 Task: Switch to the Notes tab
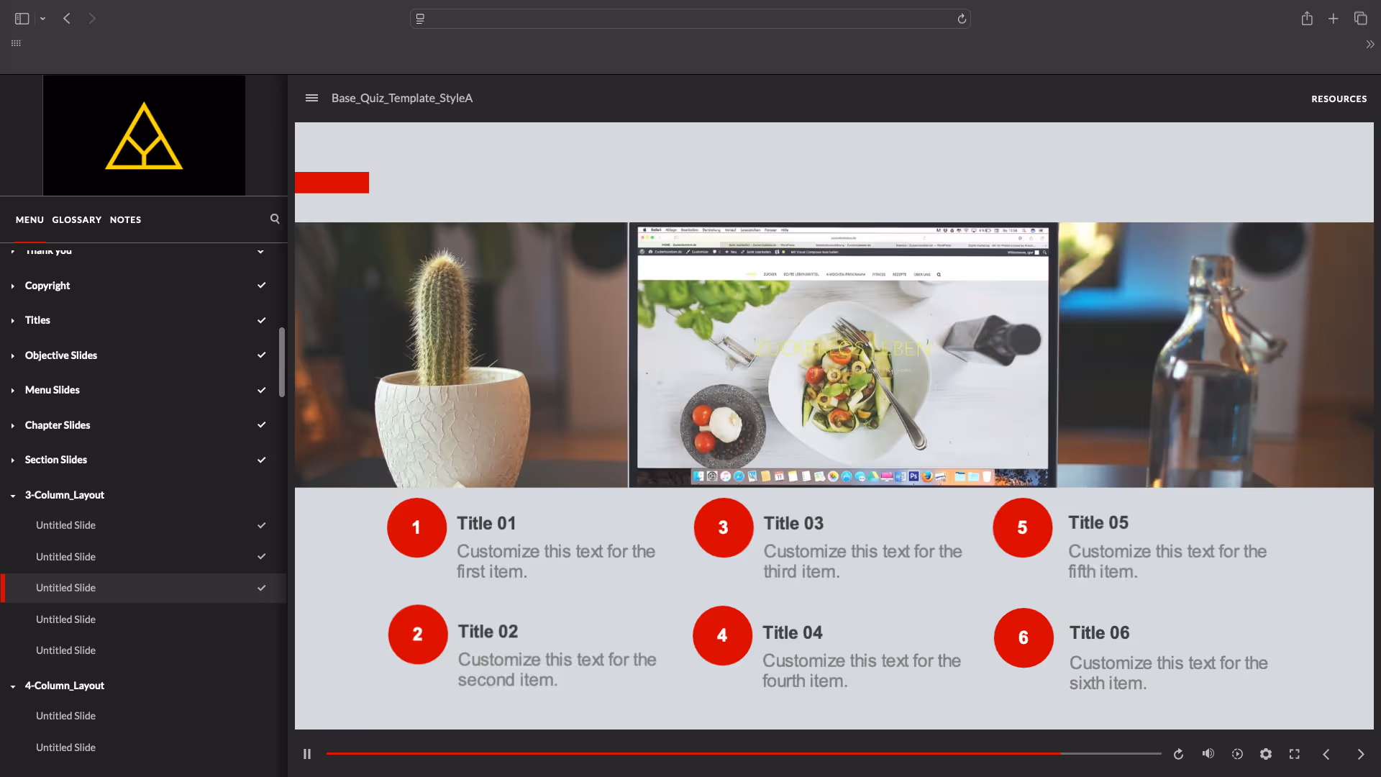pos(125,219)
